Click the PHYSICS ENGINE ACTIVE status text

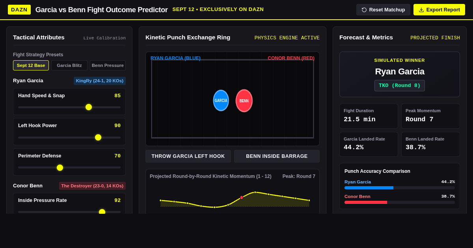point(287,38)
